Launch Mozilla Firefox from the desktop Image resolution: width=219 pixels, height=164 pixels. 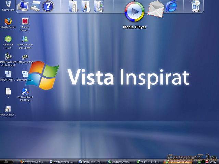8,23
